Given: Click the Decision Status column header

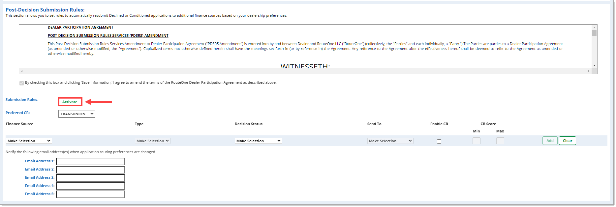Looking at the screenshot, I should tap(249, 124).
